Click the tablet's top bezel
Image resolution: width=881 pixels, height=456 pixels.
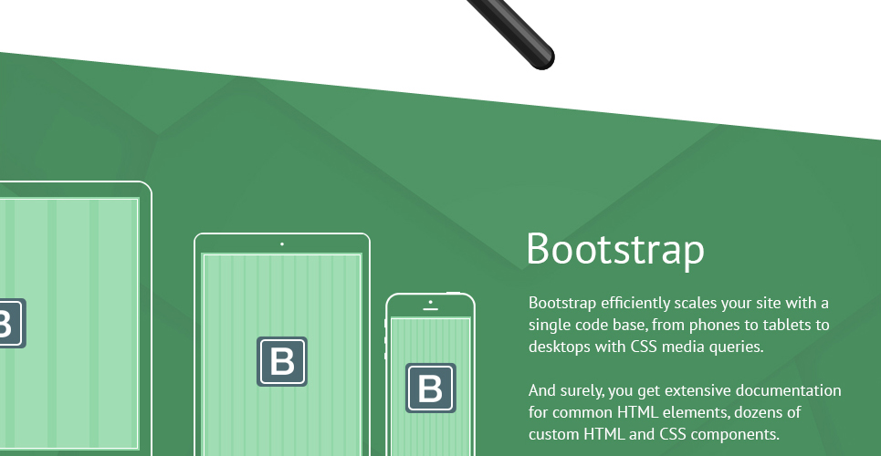282,244
